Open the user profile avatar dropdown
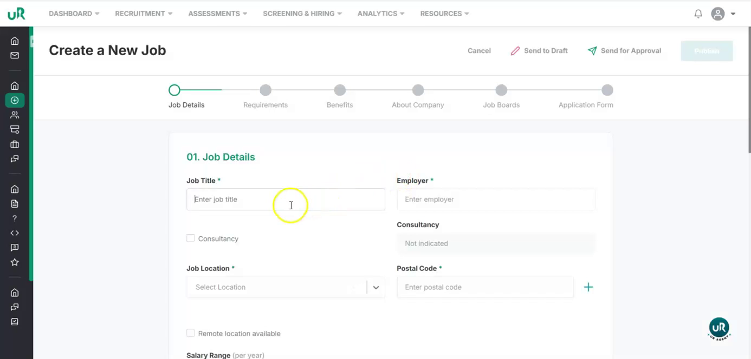 (x=723, y=14)
